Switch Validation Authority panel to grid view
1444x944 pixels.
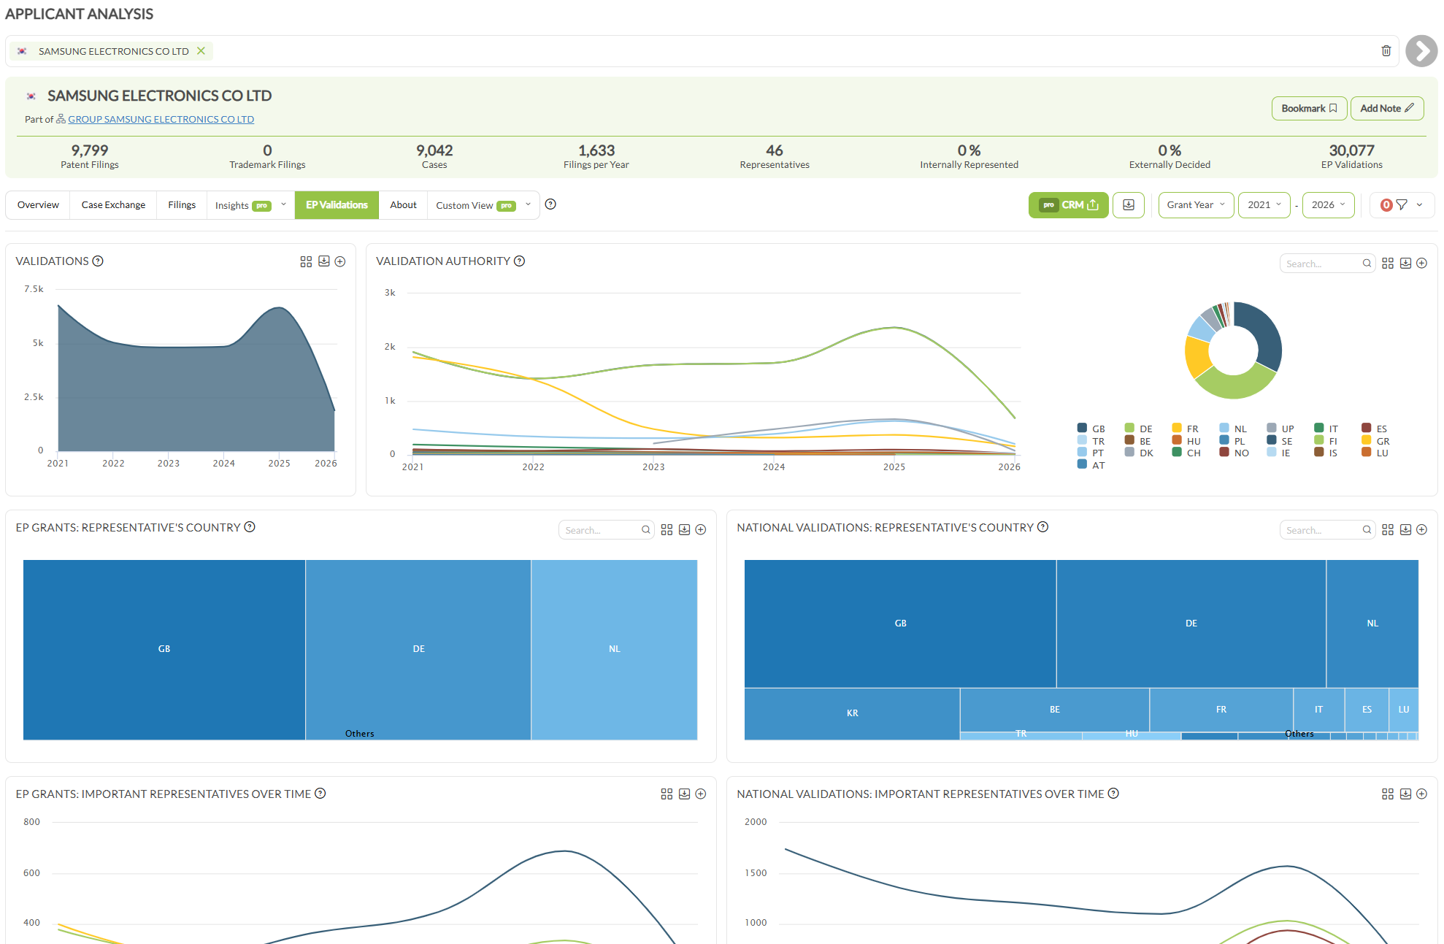(x=1388, y=263)
